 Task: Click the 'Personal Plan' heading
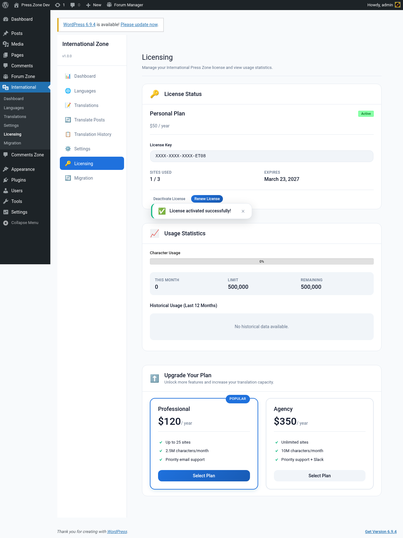167,114
